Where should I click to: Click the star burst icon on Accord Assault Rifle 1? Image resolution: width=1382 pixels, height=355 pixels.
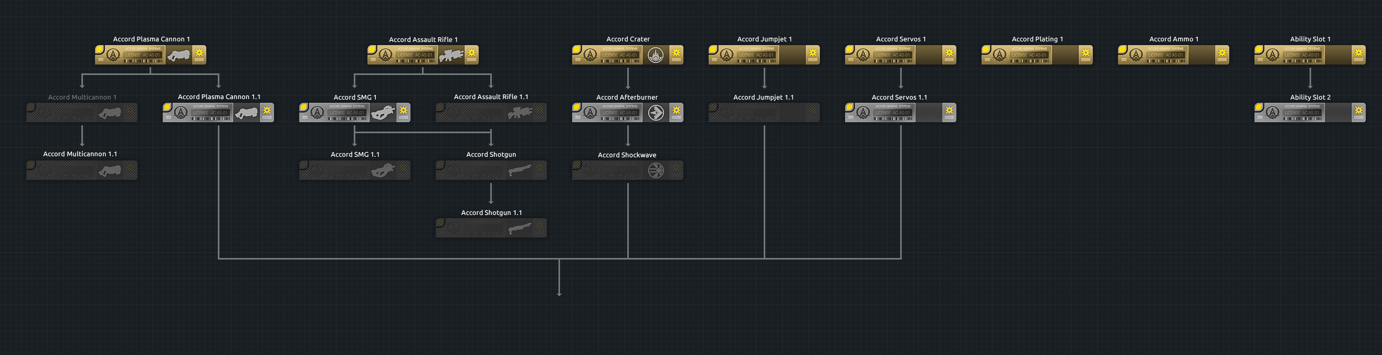472,53
